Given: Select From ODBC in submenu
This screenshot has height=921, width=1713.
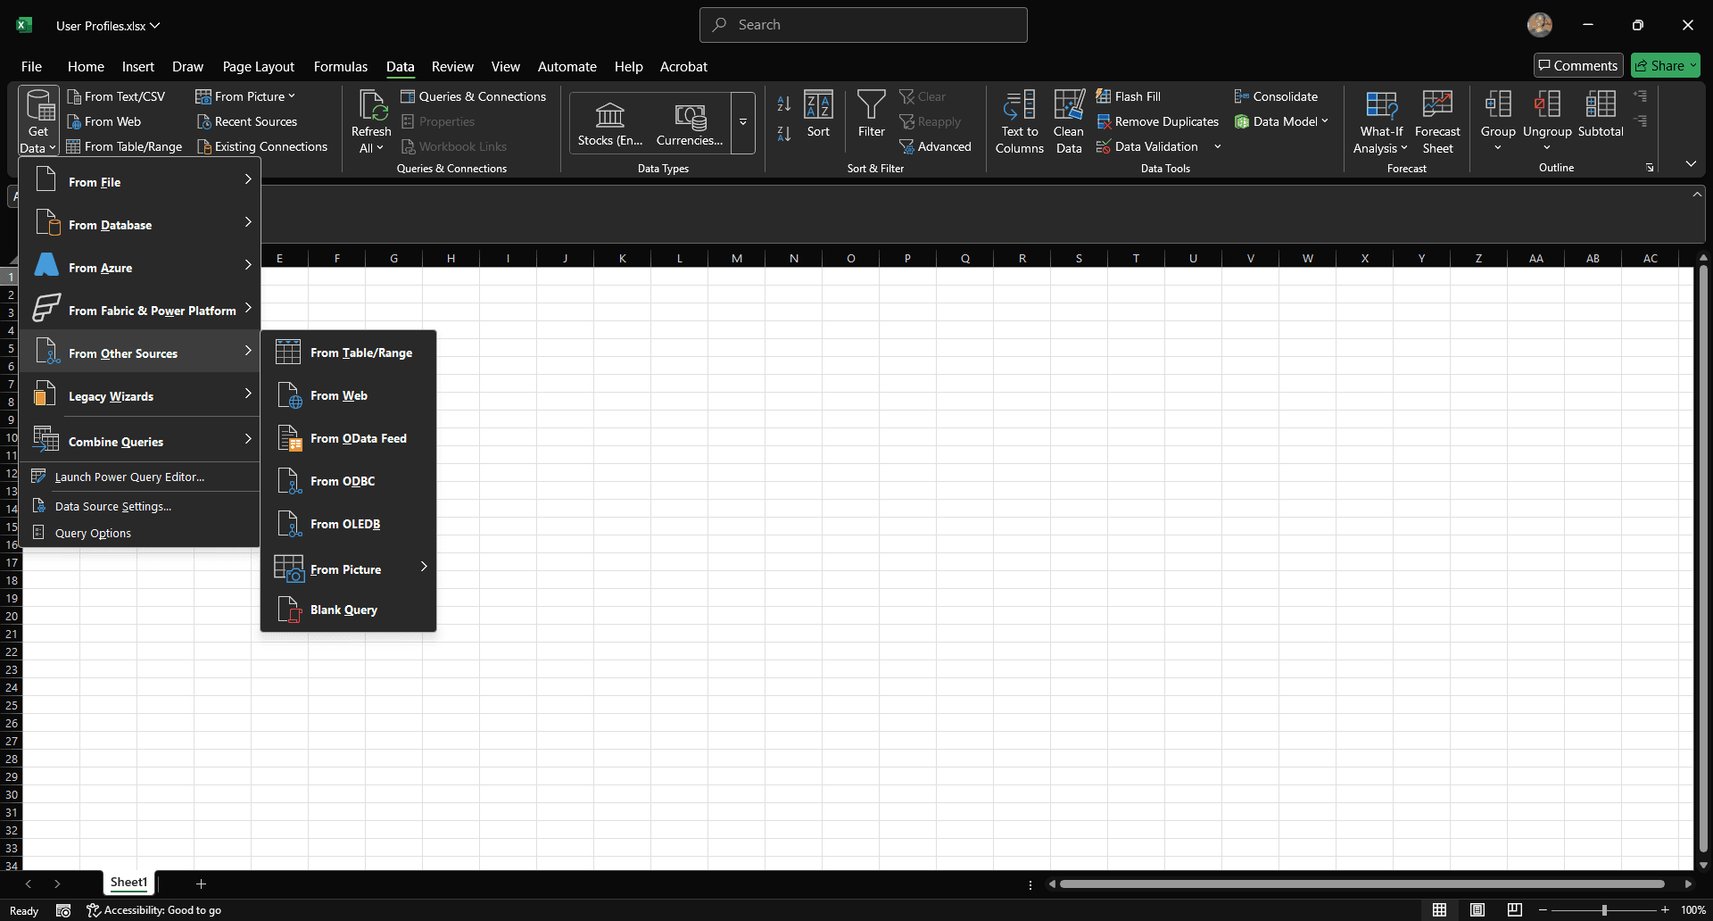Looking at the screenshot, I should point(348,481).
